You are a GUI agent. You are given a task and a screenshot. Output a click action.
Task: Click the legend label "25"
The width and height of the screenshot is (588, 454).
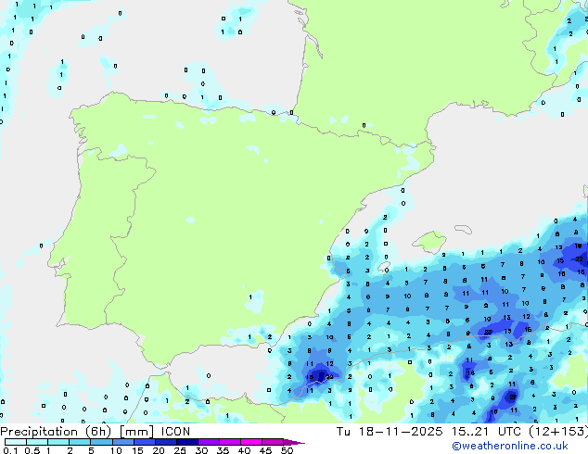pyautogui.click(x=180, y=450)
